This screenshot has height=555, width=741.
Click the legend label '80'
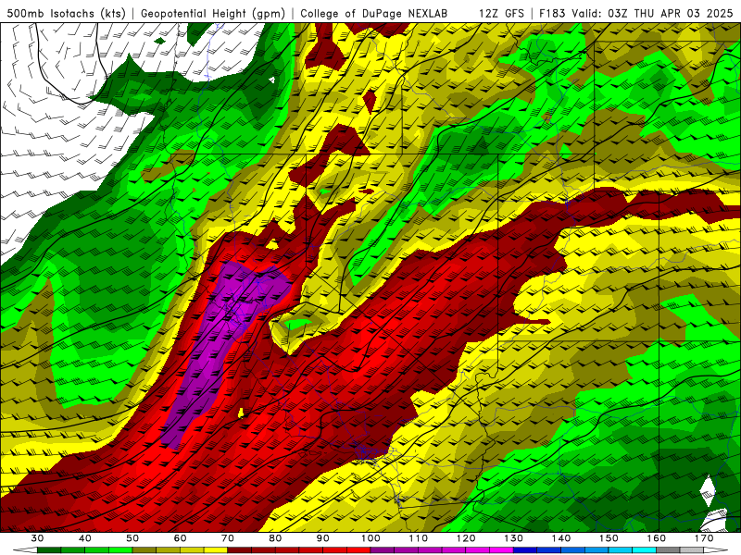(x=275, y=538)
